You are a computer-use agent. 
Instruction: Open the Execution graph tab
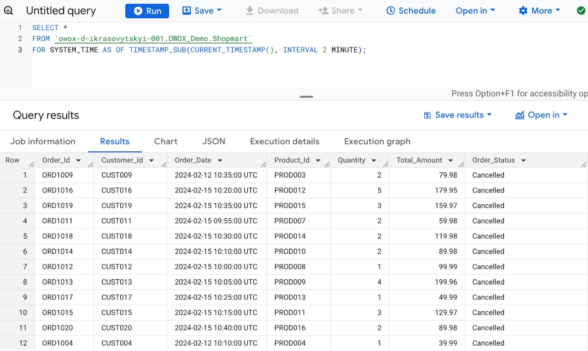click(377, 142)
